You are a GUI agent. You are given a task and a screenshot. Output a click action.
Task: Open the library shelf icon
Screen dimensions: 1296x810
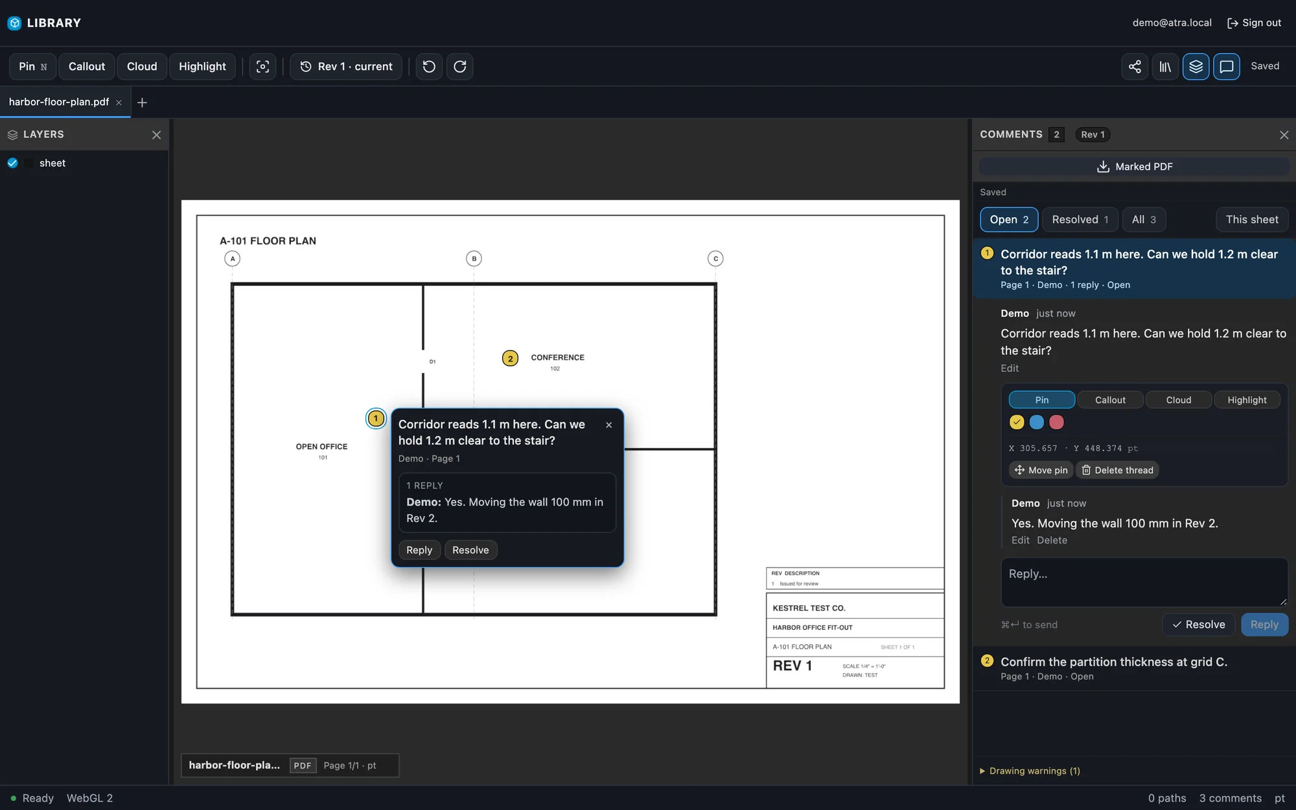[x=1165, y=67]
